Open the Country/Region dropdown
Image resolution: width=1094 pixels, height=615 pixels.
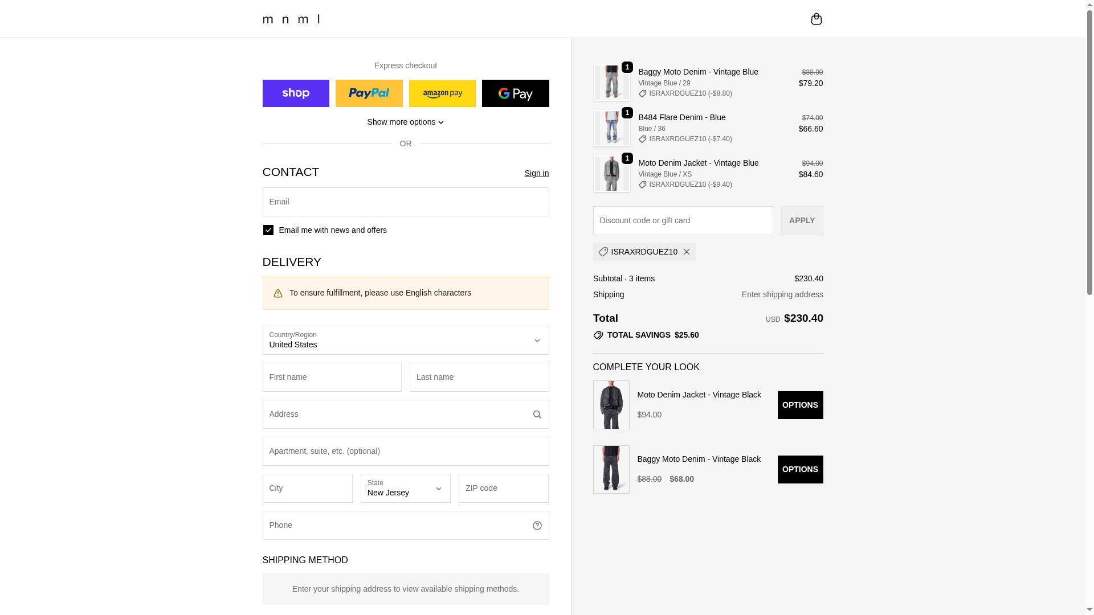tap(406, 341)
